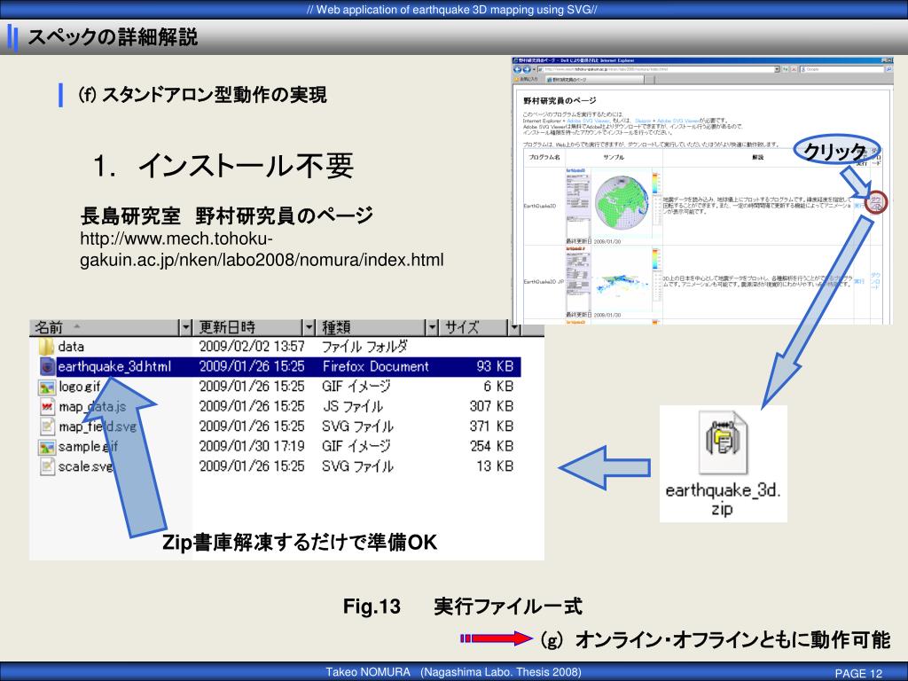
Task: Click the JS ファイル type cell
Action: pyautogui.click(x=353, y=406)
